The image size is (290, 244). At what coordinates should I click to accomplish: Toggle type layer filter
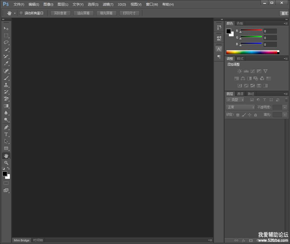[x=265, y=100]
